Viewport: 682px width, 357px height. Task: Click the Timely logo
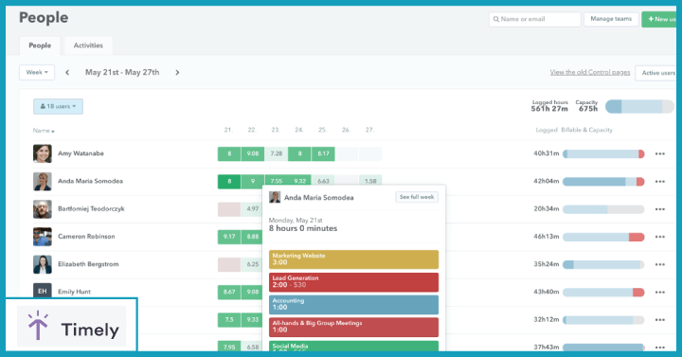(x=72, y=326)
